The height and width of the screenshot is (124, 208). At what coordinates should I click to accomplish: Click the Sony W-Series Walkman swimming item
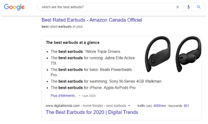click(106, 81)
